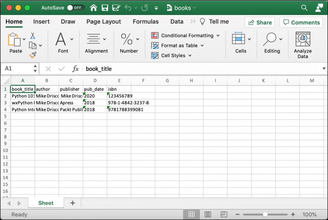
Task: Select cell with isbn 978-1-4842-3237-8
Action: [119, 103]
